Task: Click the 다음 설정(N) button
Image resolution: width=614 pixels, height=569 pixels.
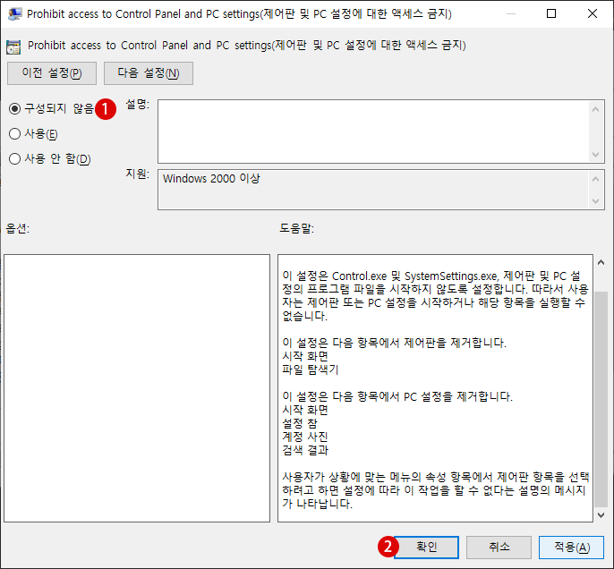Action: (149, 73)
